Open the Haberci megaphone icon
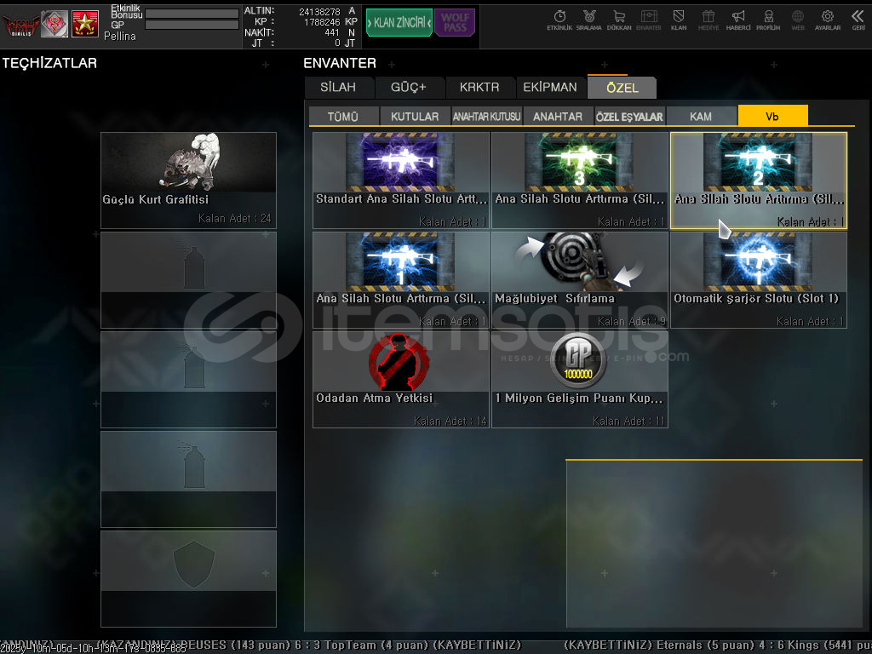 coord(738,20)
